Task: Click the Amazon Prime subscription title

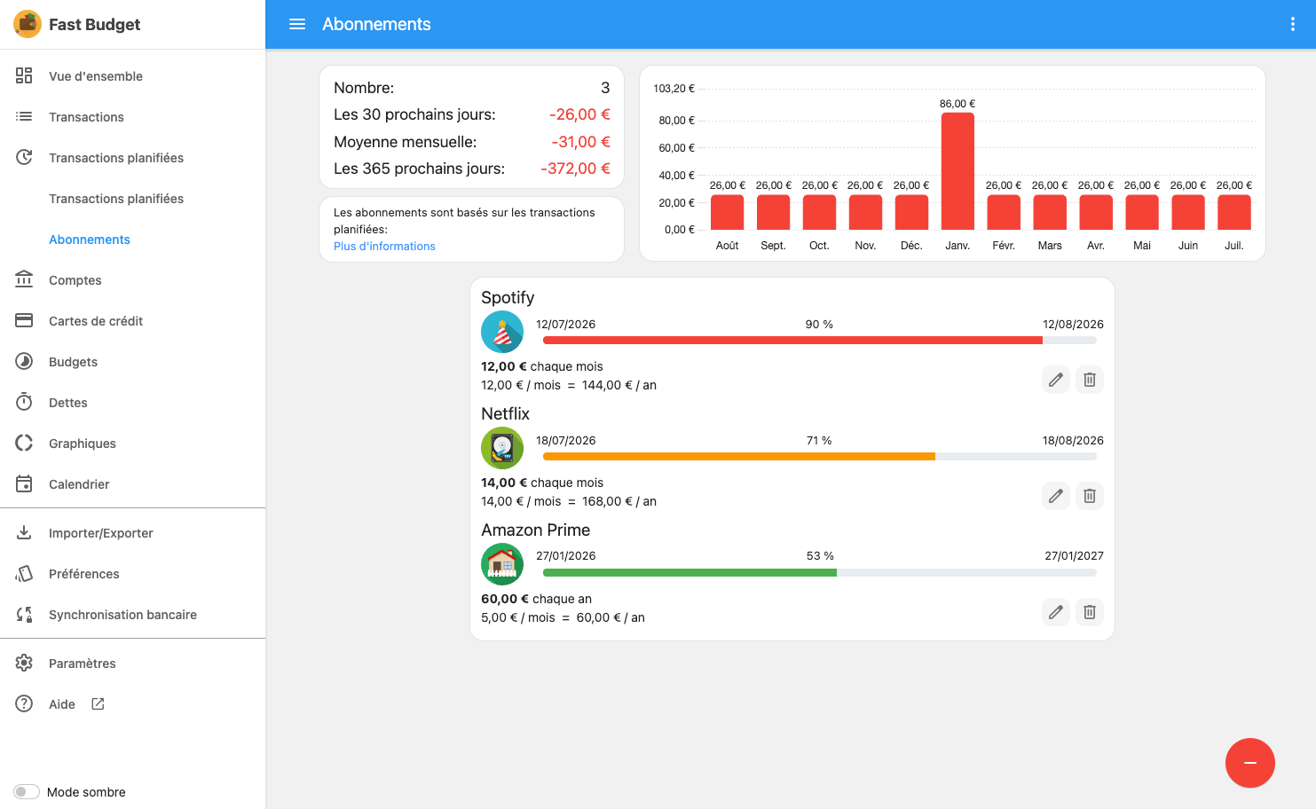Action: [535, 530]
